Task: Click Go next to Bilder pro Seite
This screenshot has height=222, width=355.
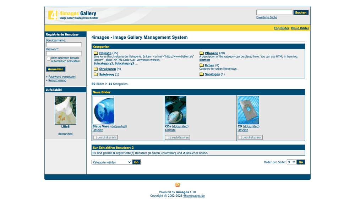Action: pyautogui.click(x=301, y=162)
